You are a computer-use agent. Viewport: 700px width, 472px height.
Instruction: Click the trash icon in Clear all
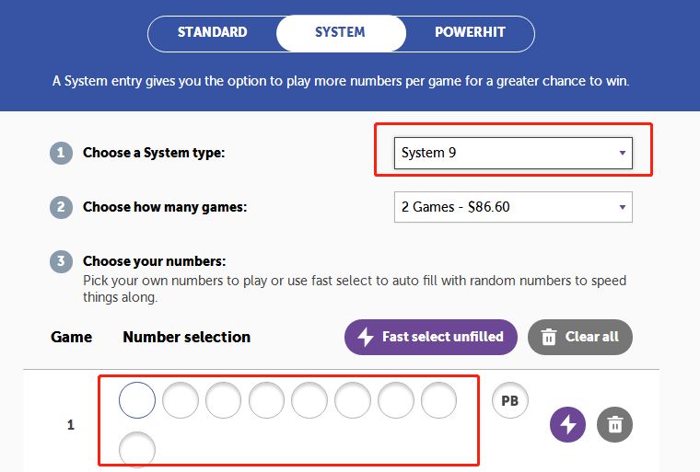(549, 337)
